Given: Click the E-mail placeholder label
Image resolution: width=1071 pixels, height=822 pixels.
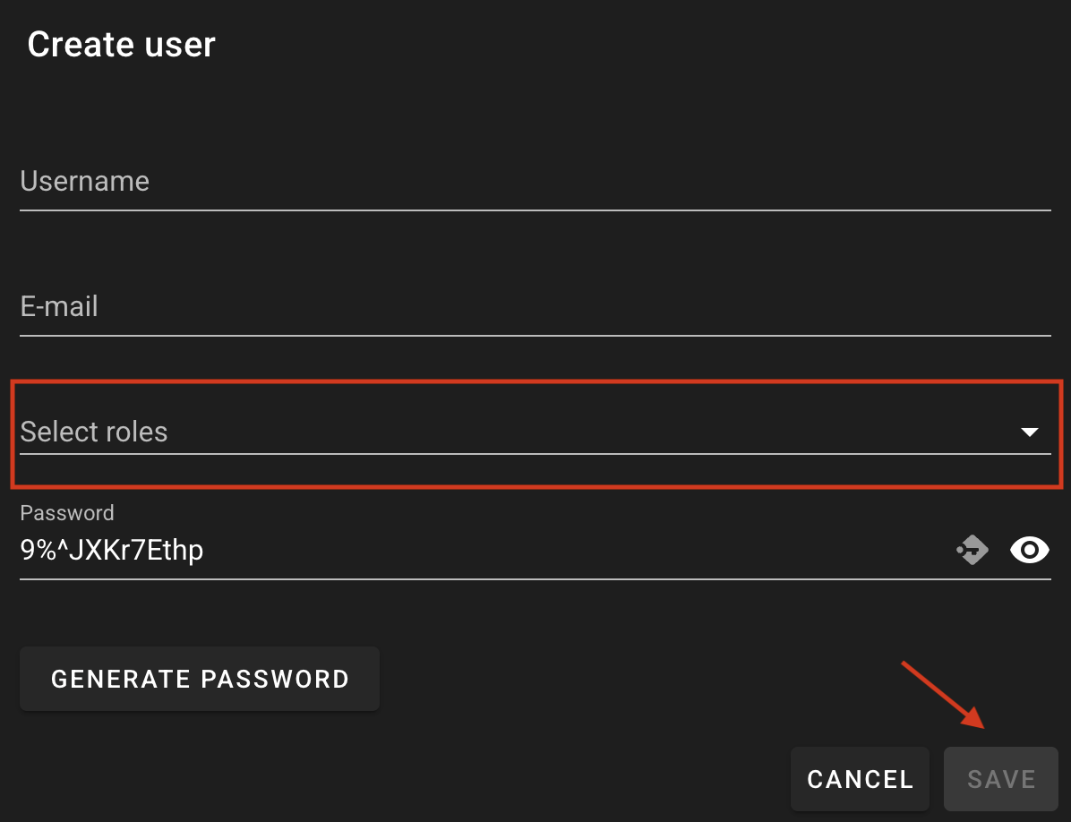Looking at the screenshot, I should 59,306.
